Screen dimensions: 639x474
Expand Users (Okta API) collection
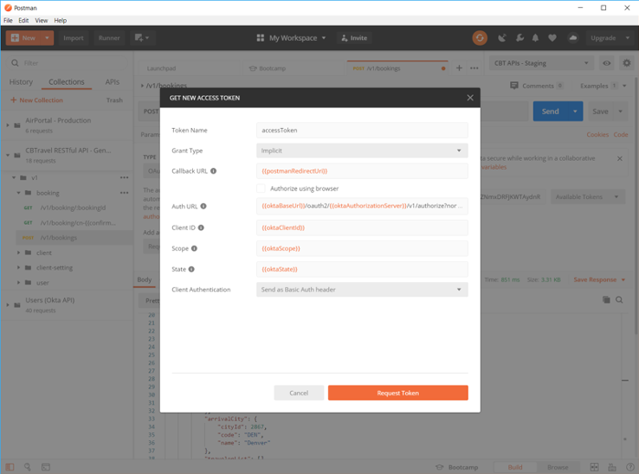click(8, 304)
